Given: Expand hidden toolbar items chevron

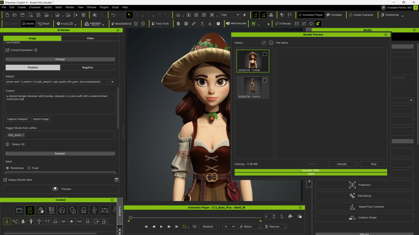Looking at the screenshot, I should tap(268, 24).
